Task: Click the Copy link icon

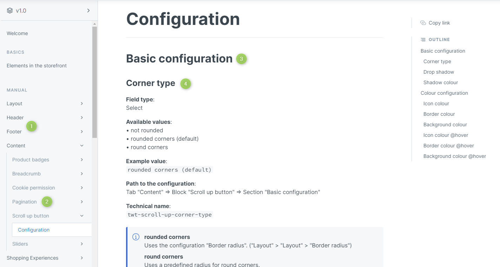Action: [x=423, y=23]
